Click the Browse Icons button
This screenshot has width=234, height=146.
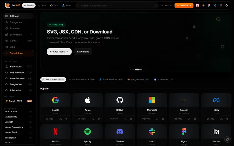click(x=59, y=52)
